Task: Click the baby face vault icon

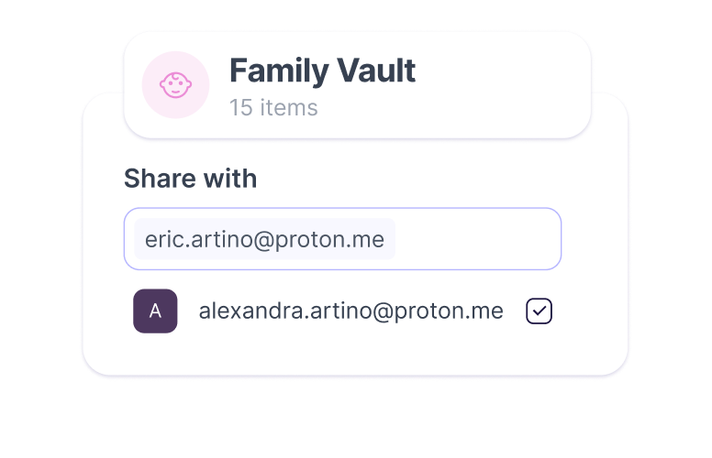Action: point(175,85)
